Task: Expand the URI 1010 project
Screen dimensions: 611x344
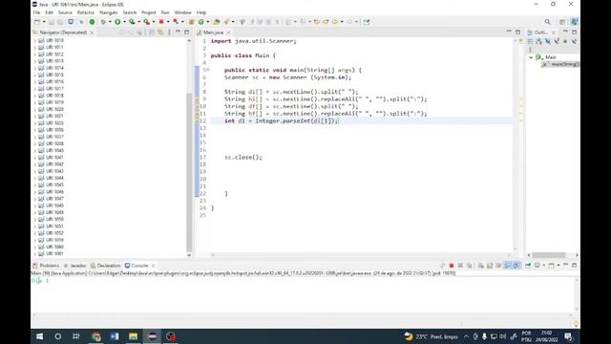Action: 35,40
